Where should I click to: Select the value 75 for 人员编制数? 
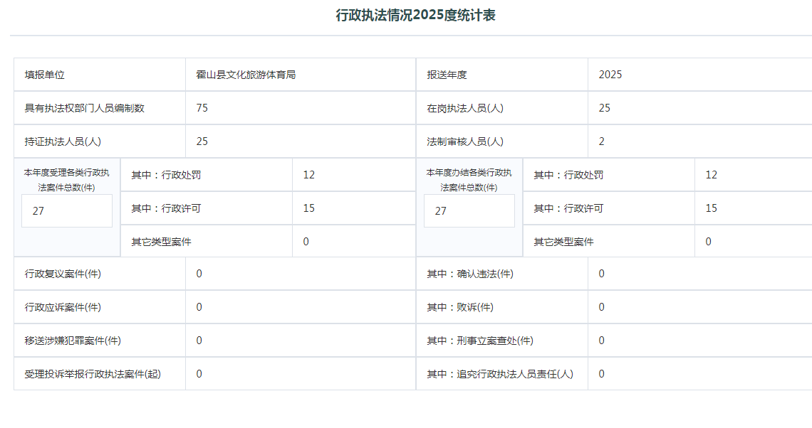202,108
